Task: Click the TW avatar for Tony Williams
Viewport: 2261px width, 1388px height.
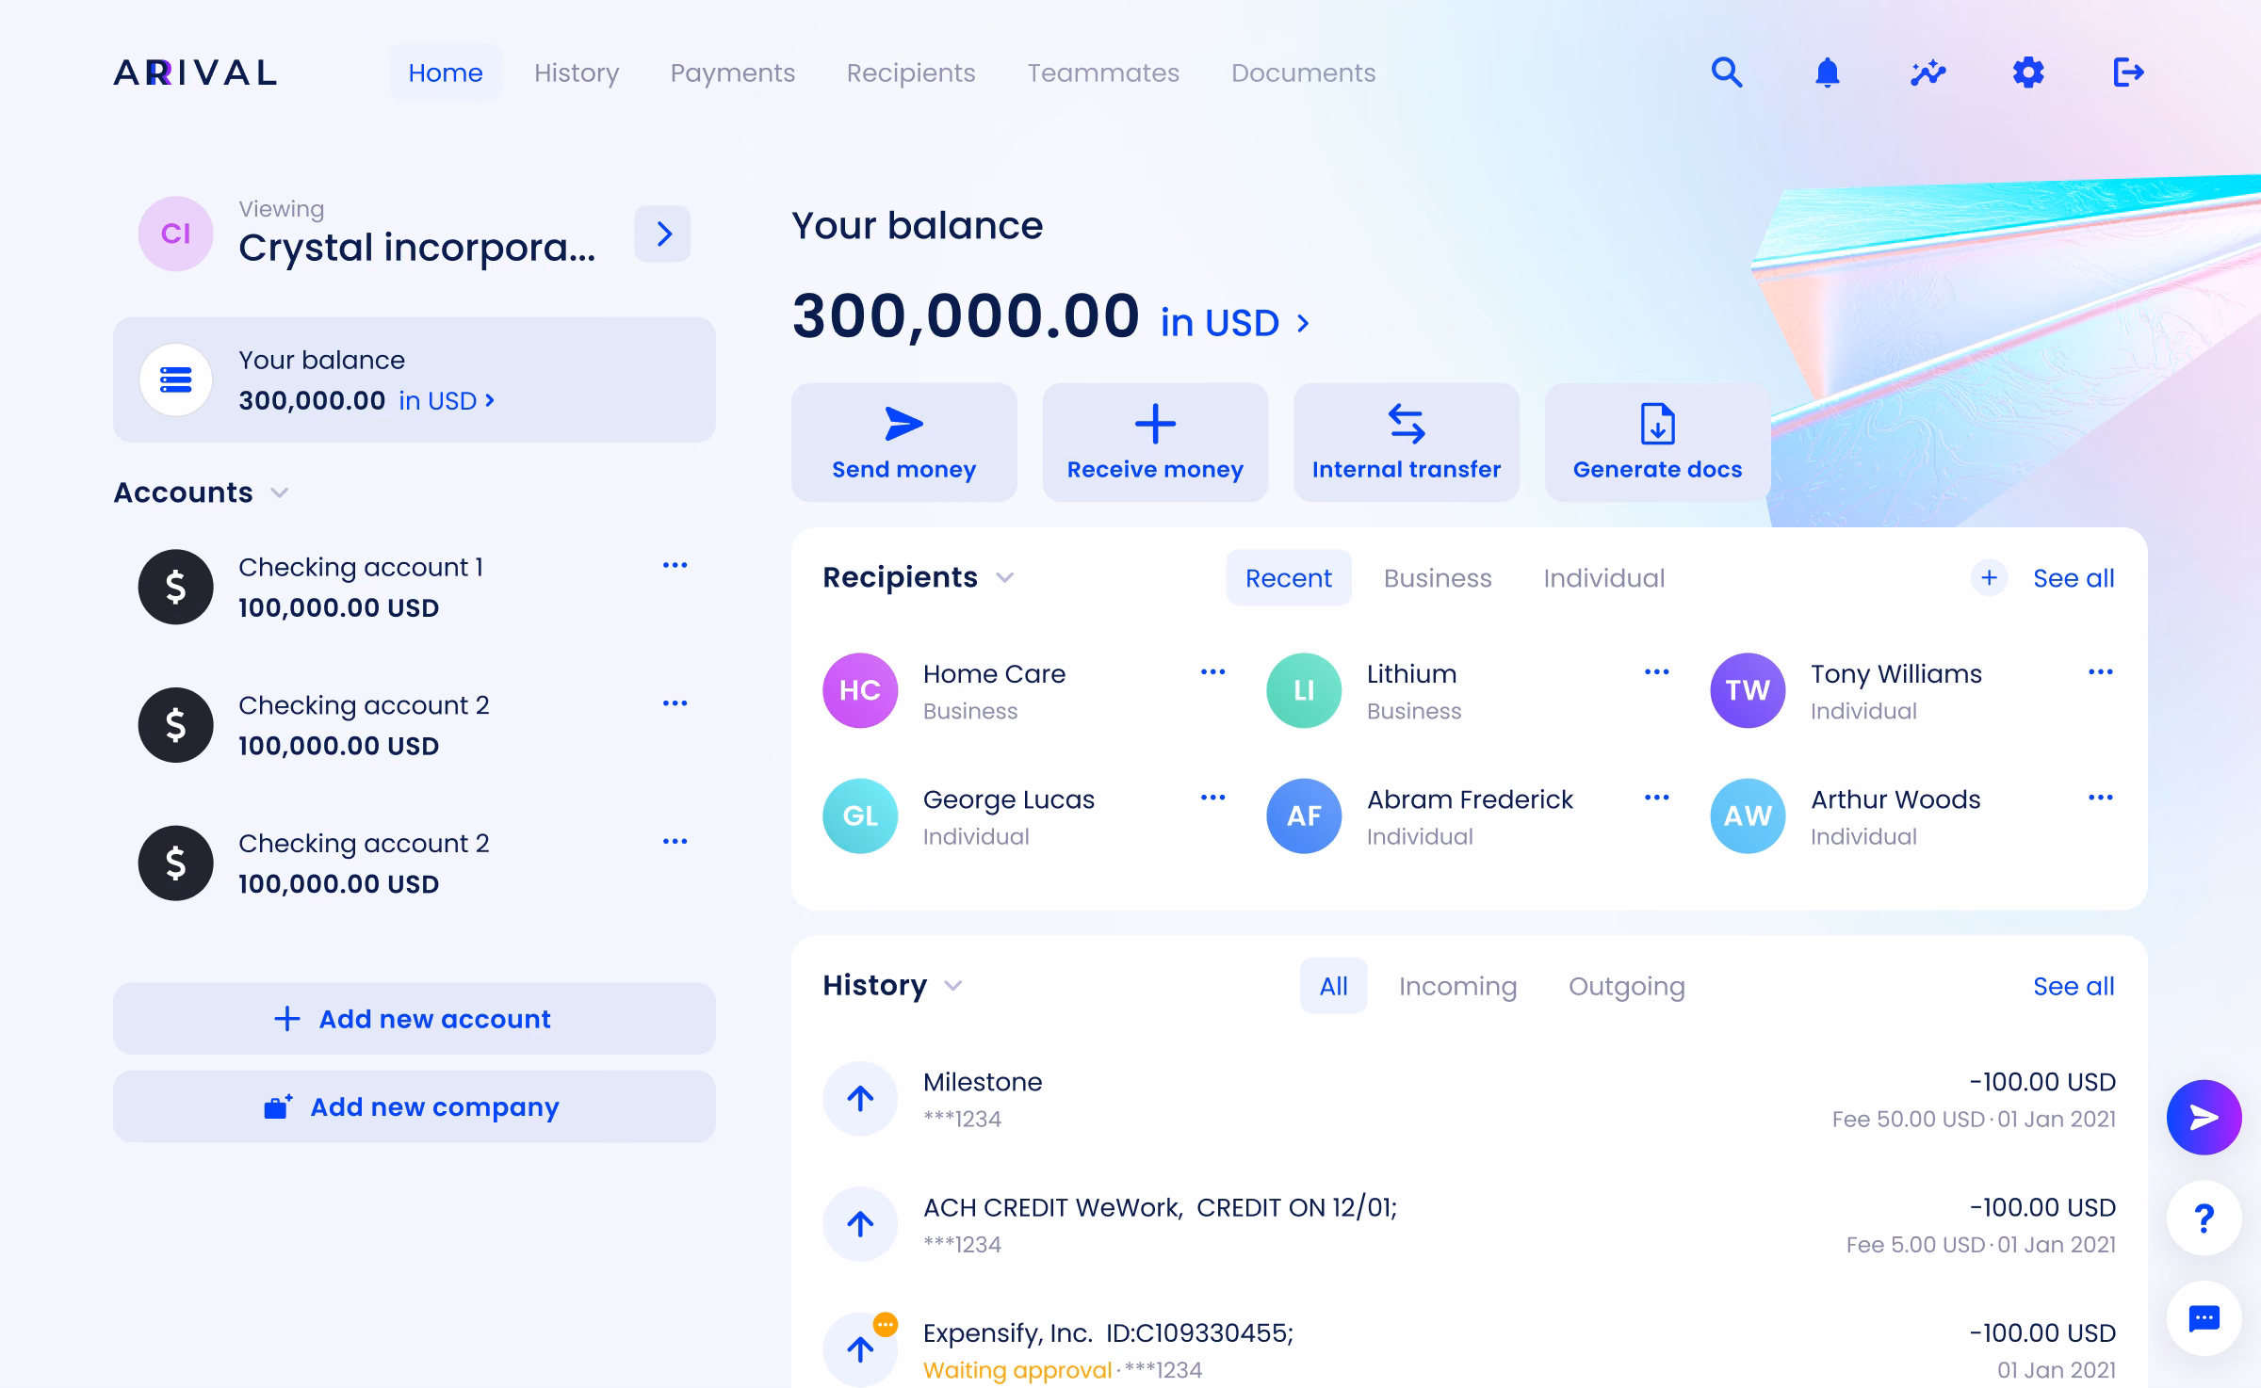Action: (x=1748, y=690)
